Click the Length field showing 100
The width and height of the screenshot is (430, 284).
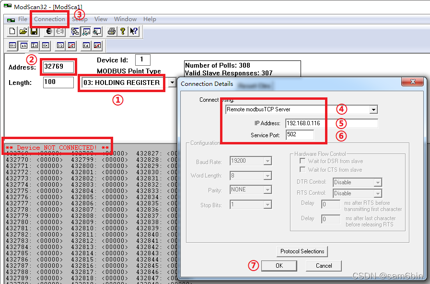(58, 82)
